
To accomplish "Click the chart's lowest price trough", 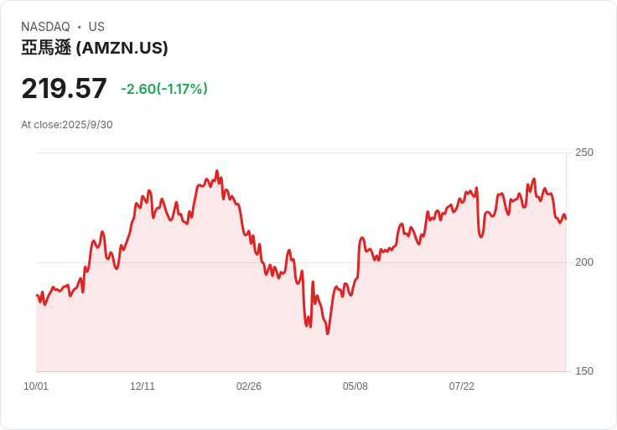I will 328,334.
